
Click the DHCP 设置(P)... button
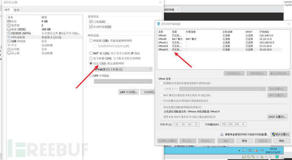pyautogui.click(x=277, y=117)
